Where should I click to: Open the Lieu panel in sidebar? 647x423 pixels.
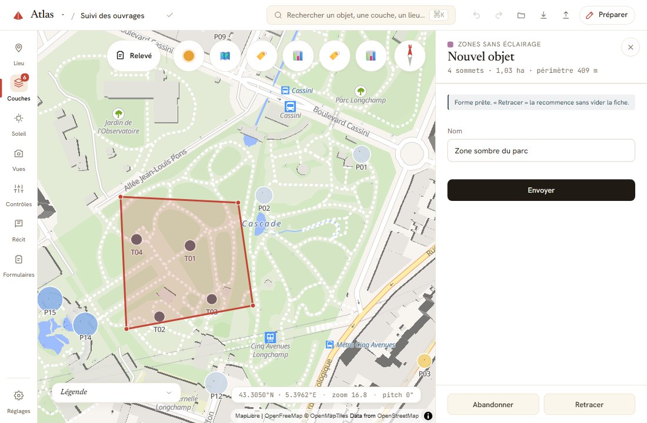tap(19, 54)
